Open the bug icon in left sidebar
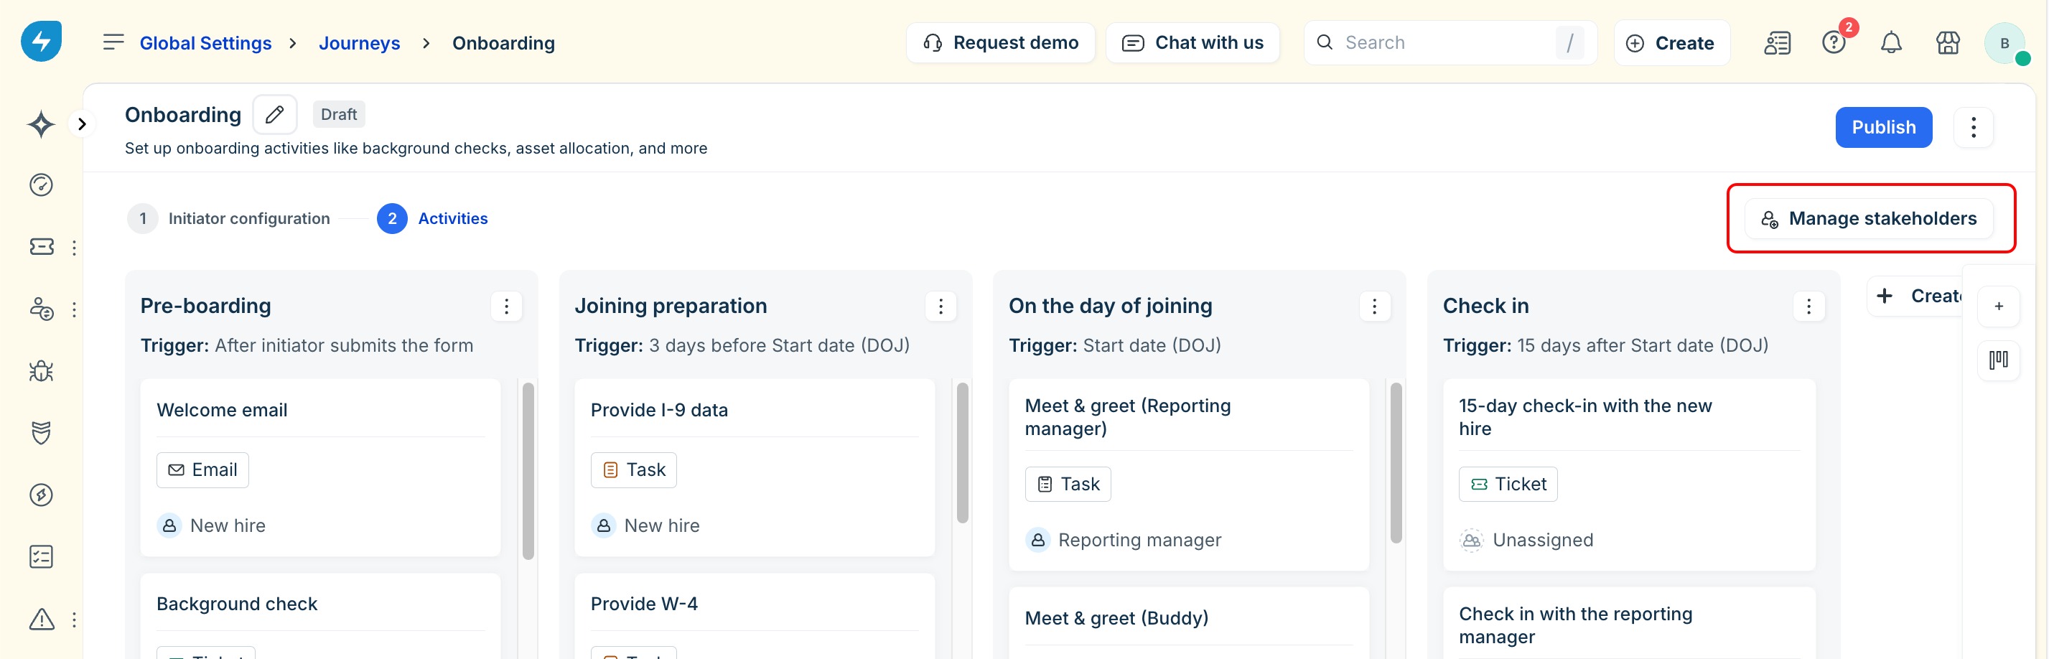Screen dimensions: 2049x659 42,371
